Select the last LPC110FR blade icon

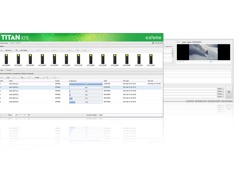click(x=151, y=59)
